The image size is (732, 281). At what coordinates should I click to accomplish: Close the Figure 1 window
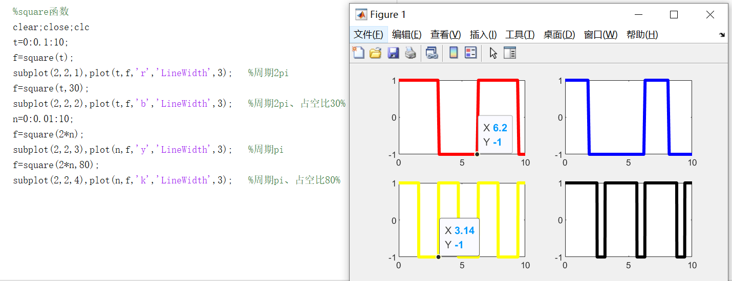(710, 15)
